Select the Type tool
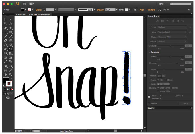The width and height of the screenshot is (195, 134). point(11,28)
